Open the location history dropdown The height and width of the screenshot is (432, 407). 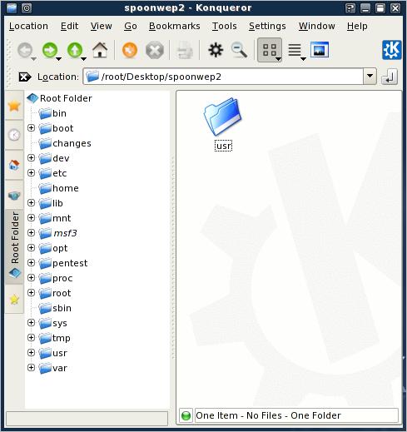point(370,76)
